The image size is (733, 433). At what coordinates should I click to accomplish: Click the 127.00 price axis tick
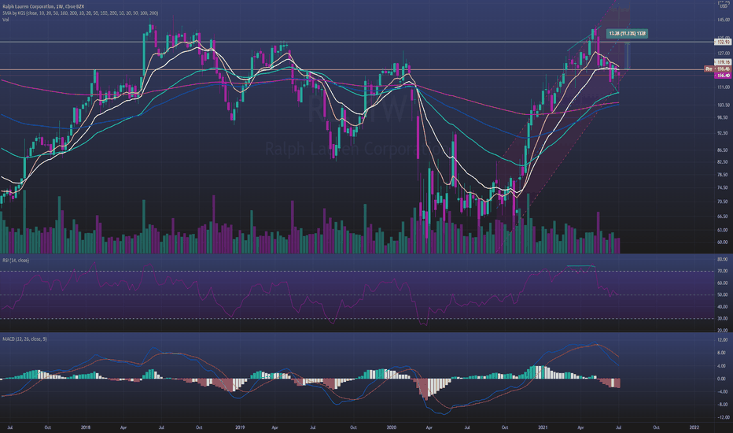[x=724, y=54]
